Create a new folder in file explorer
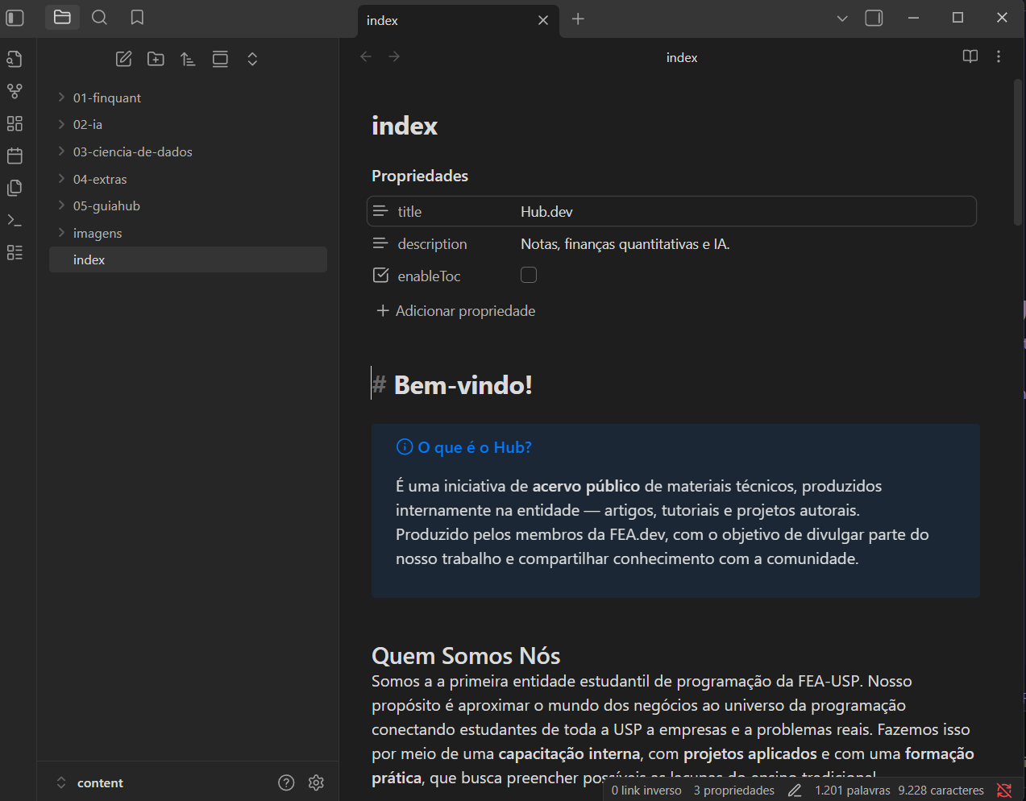Image resolution: width=1026 pixels, height=801 pixels. (x=156, y=59)
